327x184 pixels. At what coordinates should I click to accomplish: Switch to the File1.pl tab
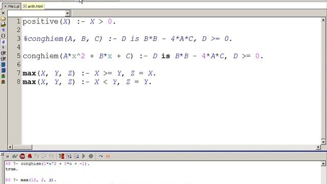(x=14, y=7)
